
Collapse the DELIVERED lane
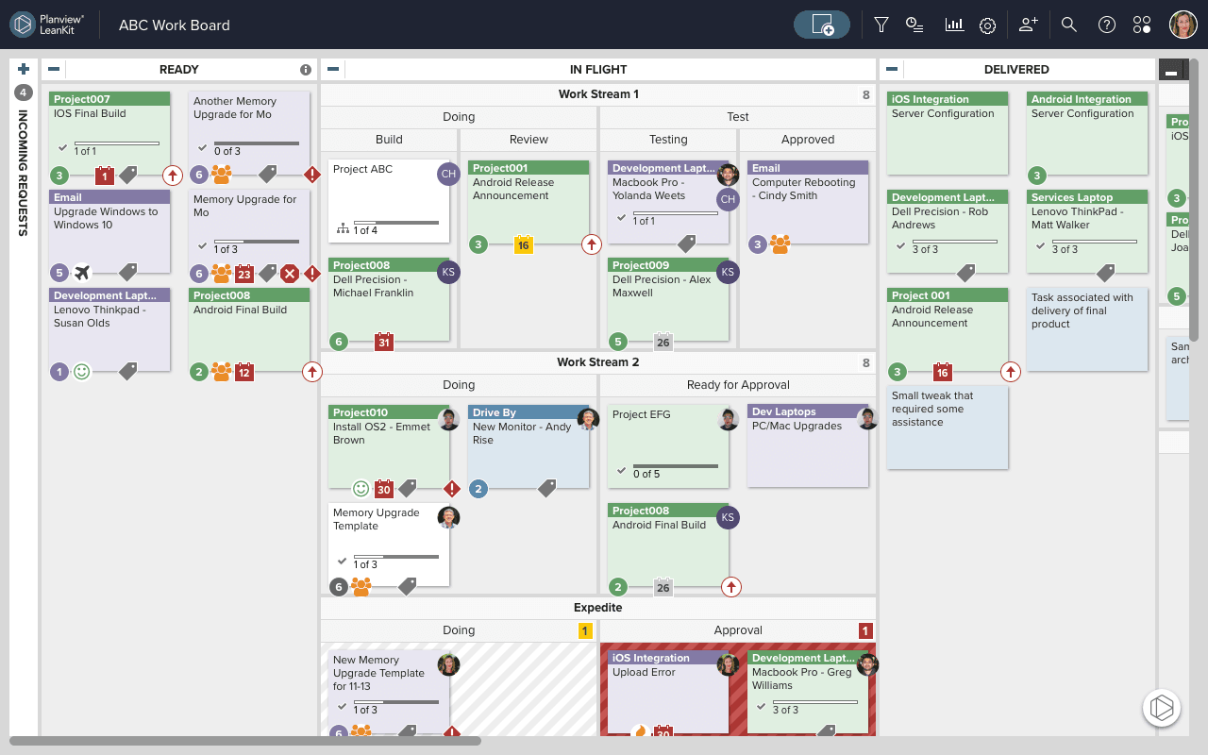click(x=891, y=69)
